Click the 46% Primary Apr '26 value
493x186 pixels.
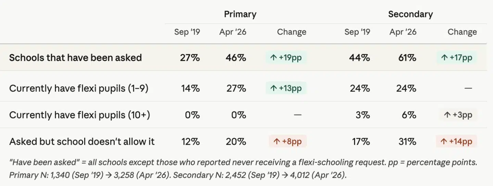click(236, 58)
